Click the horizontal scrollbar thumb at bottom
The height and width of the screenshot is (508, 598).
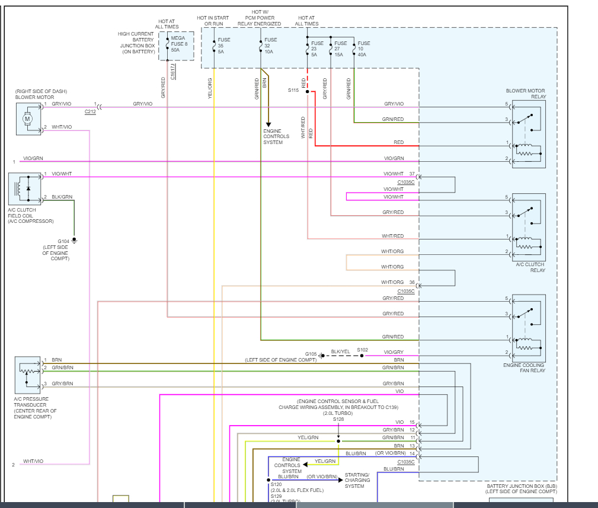375,505
